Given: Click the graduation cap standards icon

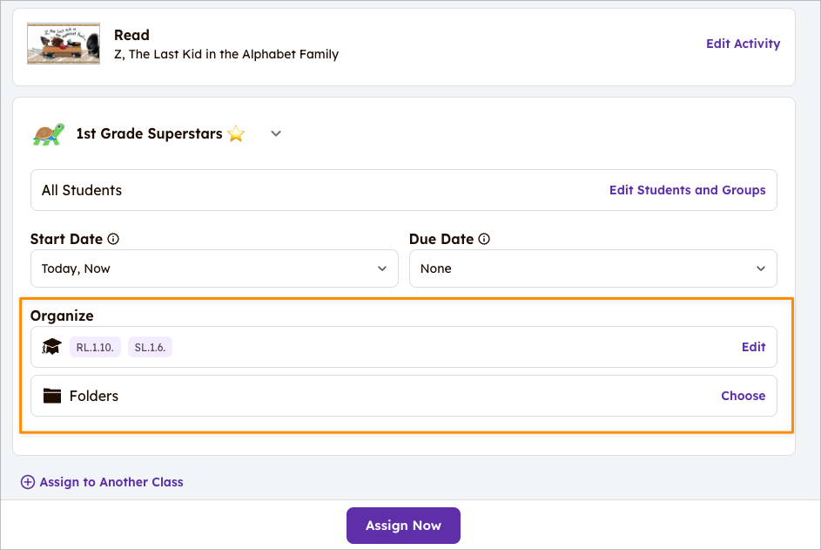Looking at the screenshot, I should 52,347.
